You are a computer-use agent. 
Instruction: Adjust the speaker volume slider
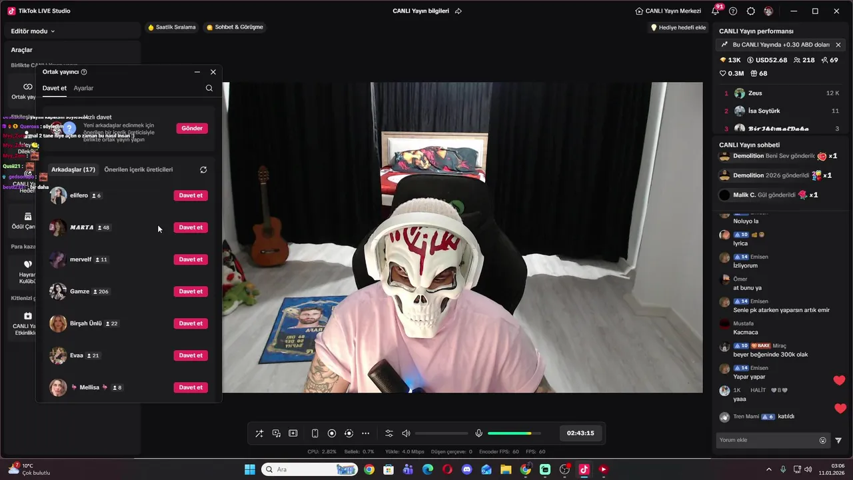440,433
